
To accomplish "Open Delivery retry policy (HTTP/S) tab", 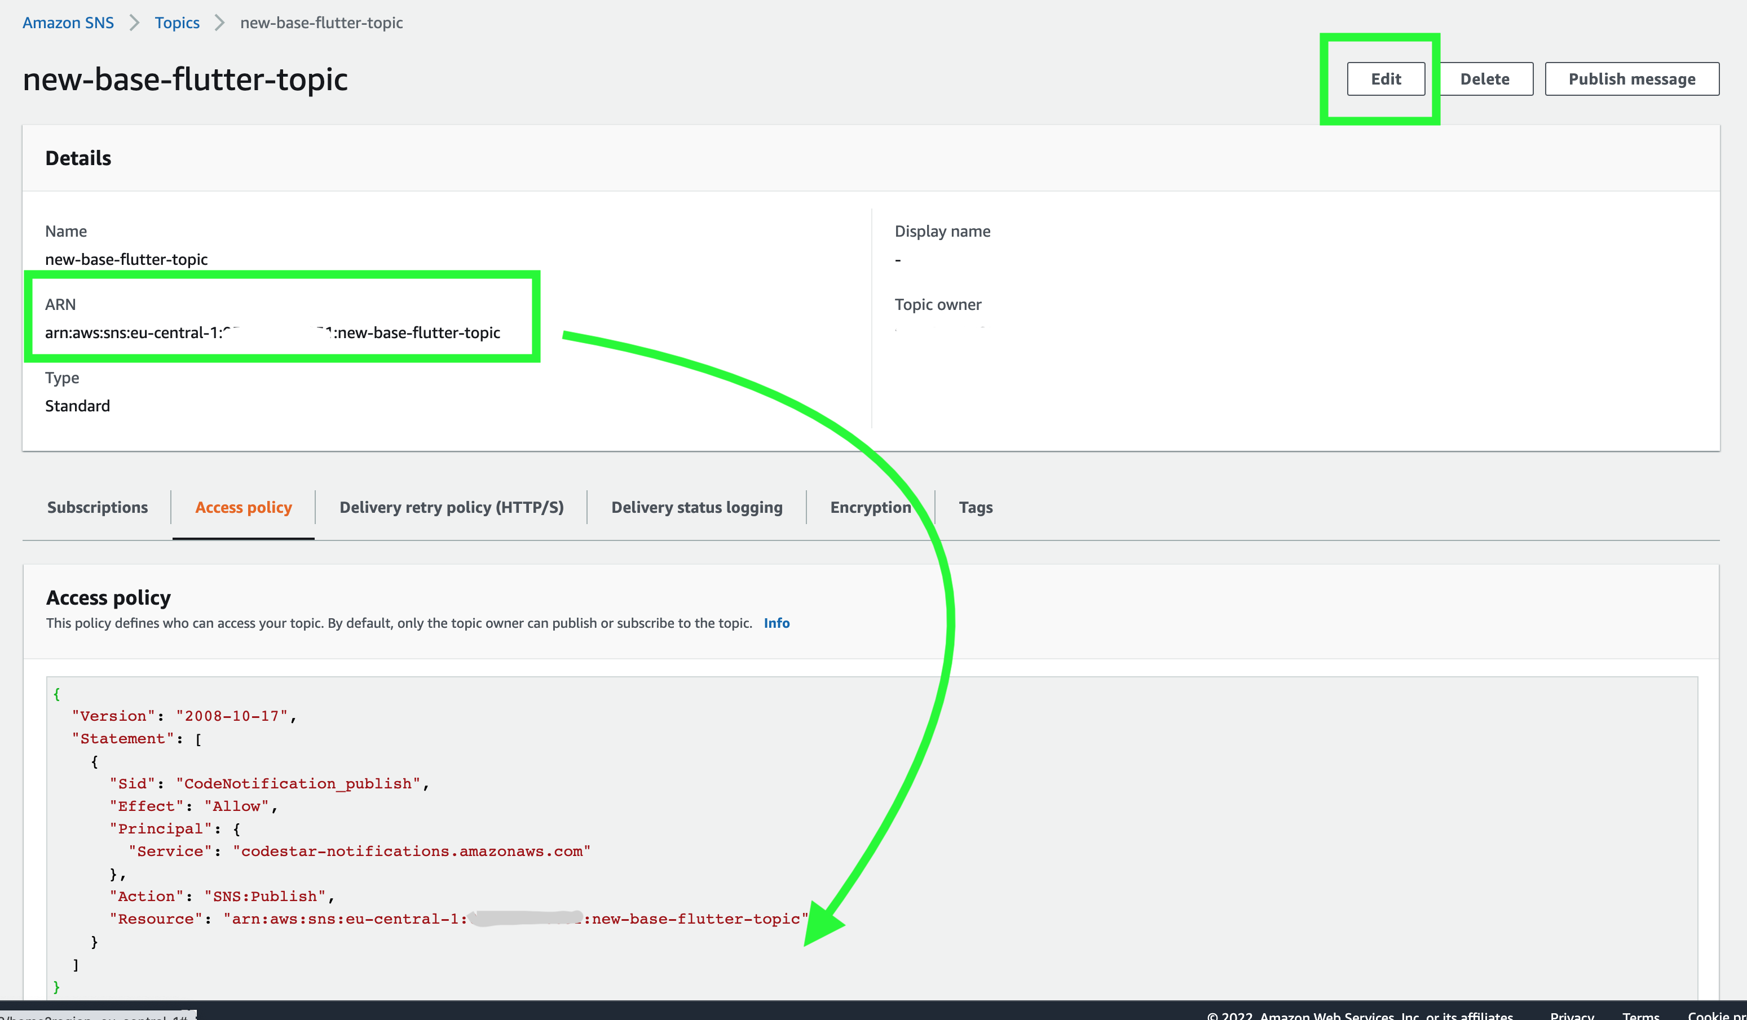I will point(451,507).
